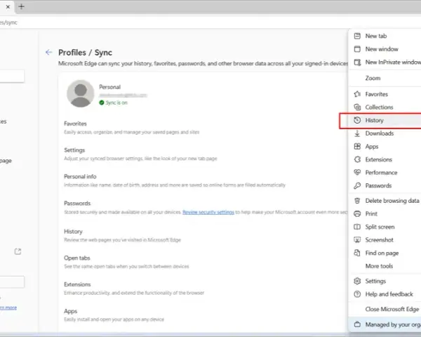Click the Downloads arrow icon
Image resolution: width=421 pixels, height=337 pixels.
click(x=357, y=133)
